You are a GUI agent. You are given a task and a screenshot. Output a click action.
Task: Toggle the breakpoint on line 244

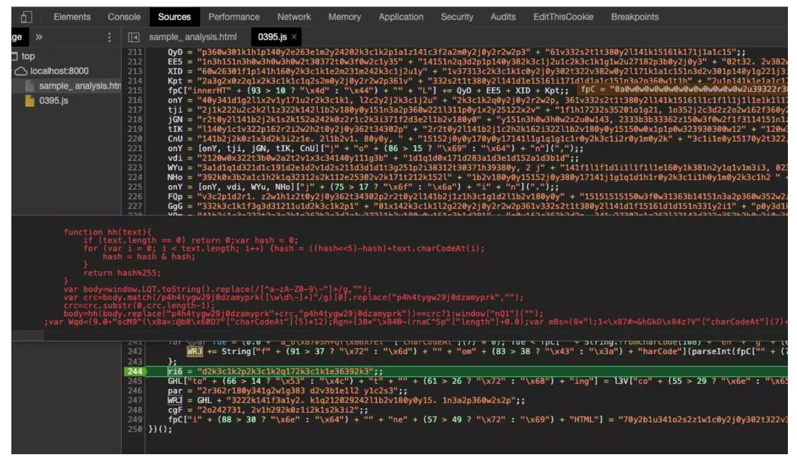[135, 371]
